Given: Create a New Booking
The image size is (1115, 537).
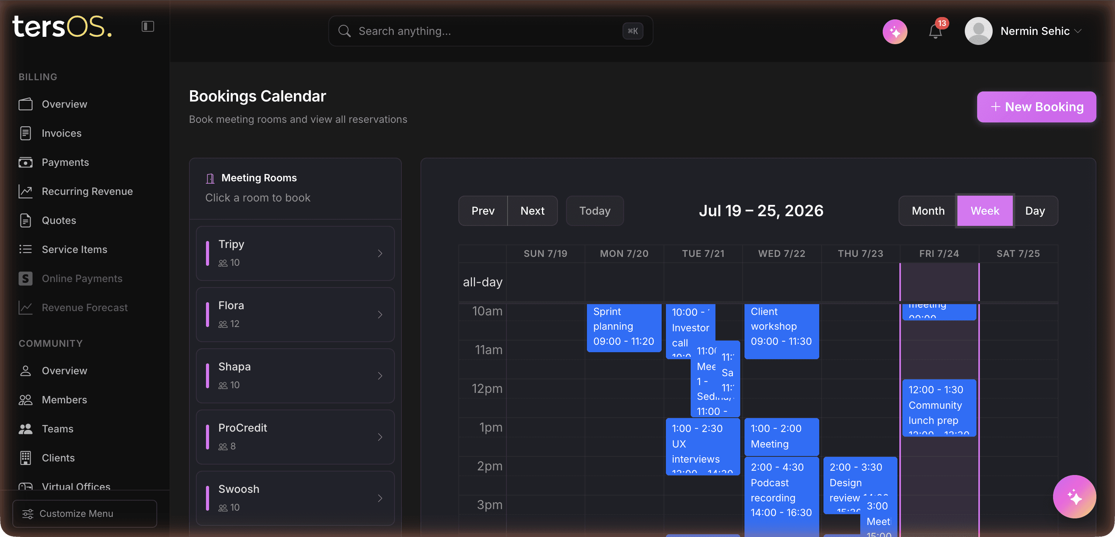Looking at the screenshot, I should (1036, 107).
